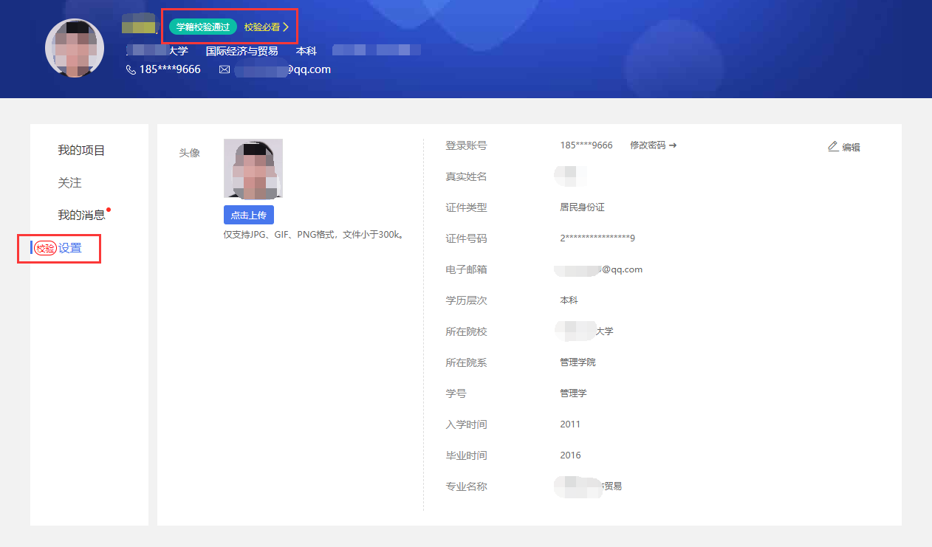
Task: Click the 入学时间 value 2011
Action: (570, 424)
